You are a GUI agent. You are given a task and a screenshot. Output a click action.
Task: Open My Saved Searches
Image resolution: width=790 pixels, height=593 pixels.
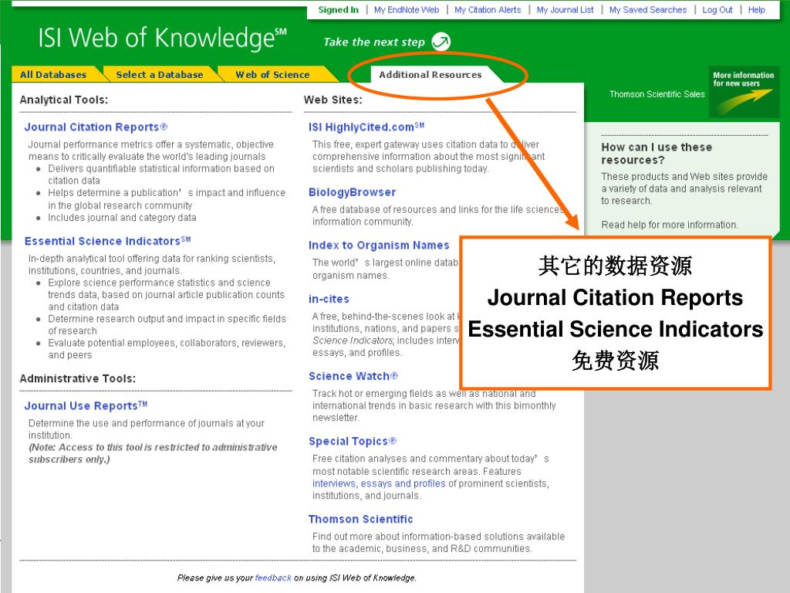pos(648,9)
